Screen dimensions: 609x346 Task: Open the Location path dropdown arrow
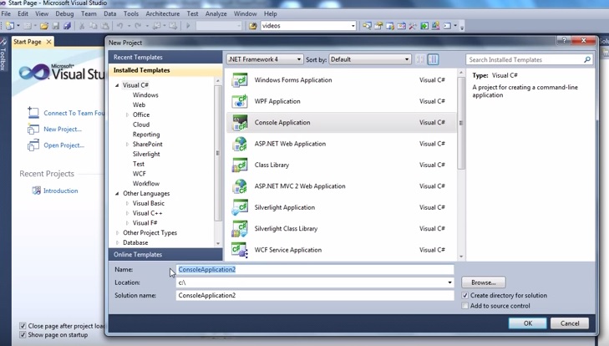coord(449,282)
